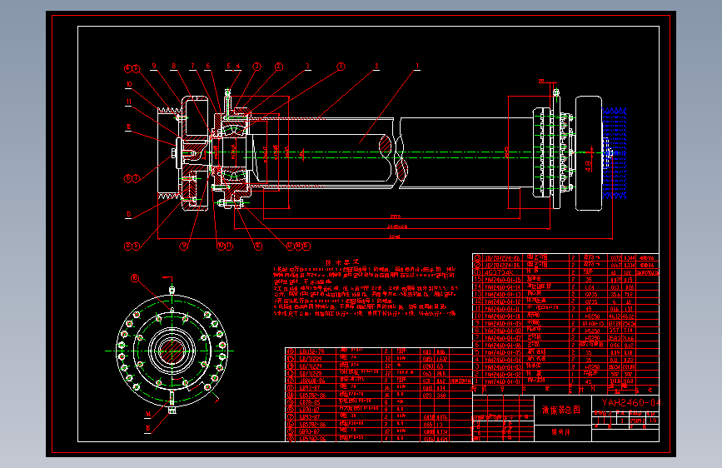Select part number YAH2460-04-02 in parts list
Image resolution: width=722 pixels, height=468 pixels.
coord(502,374)
